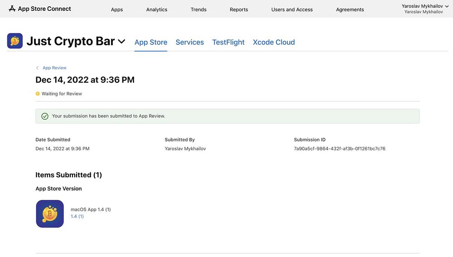Click the Submitted By label
Viewport: 453px width, 257px height.
180,140
